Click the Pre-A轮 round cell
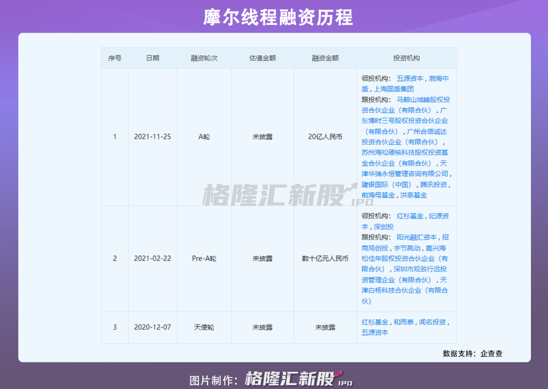Screen dimensions: 548x389 204,259
